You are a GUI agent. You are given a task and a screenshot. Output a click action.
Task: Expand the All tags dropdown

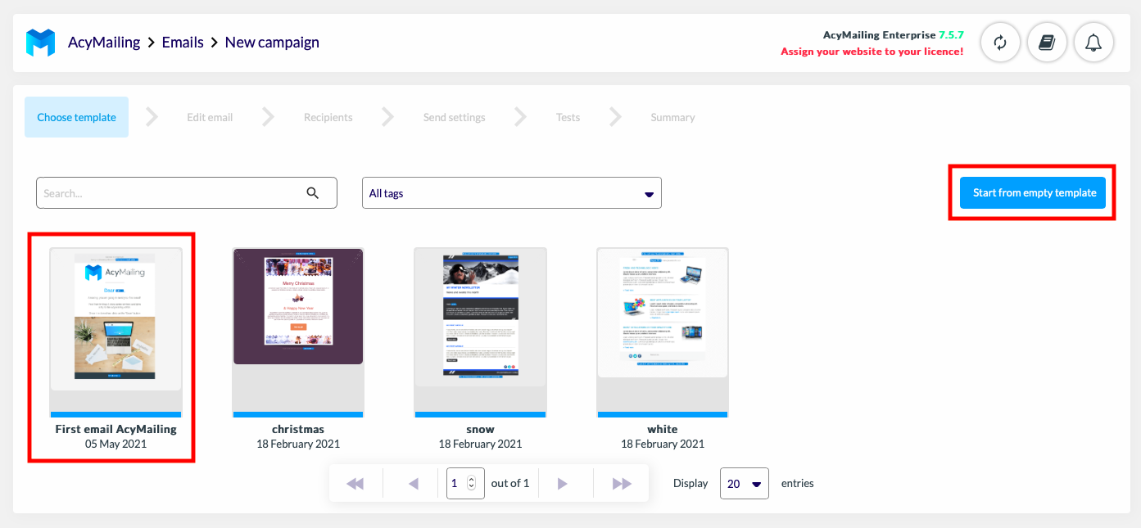(511, 193)
